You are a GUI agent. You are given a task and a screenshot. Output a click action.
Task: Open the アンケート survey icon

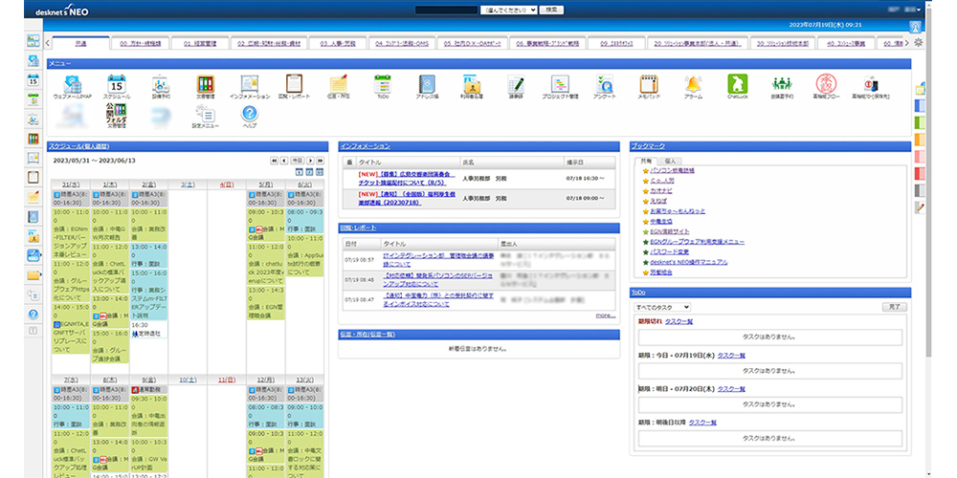click(604, 85)
